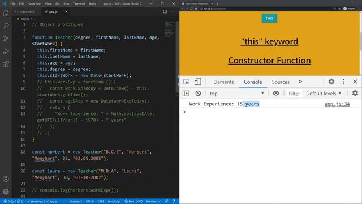Viewport: 362px width, 204px height.
Task: Open editor More Actions ellipsis
Action: tap(173, 11)
